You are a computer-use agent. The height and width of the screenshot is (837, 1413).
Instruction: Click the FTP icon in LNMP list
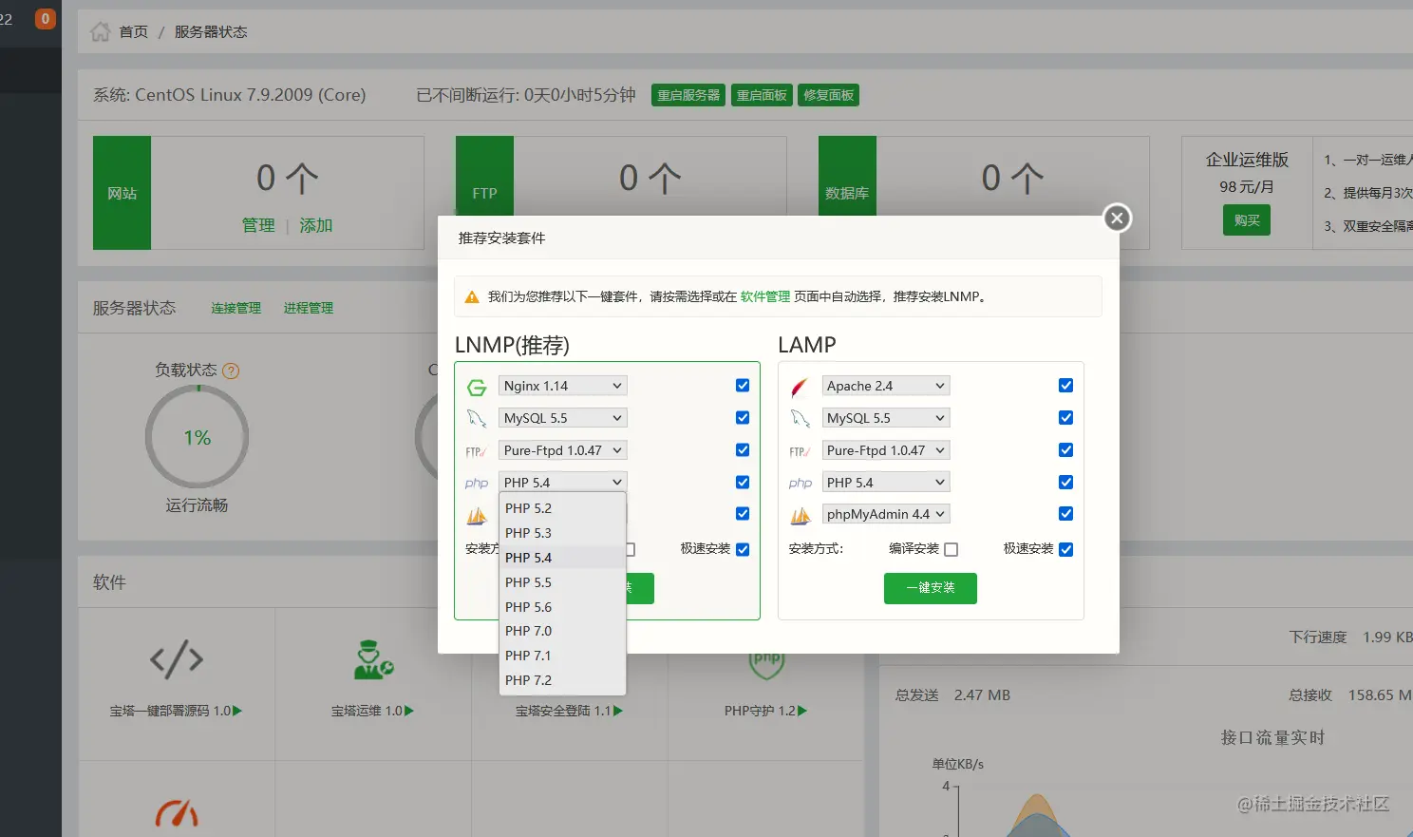[477, 451]
